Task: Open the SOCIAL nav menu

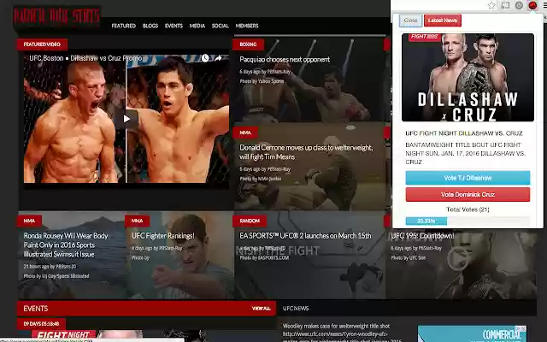Action: [221, 26]
